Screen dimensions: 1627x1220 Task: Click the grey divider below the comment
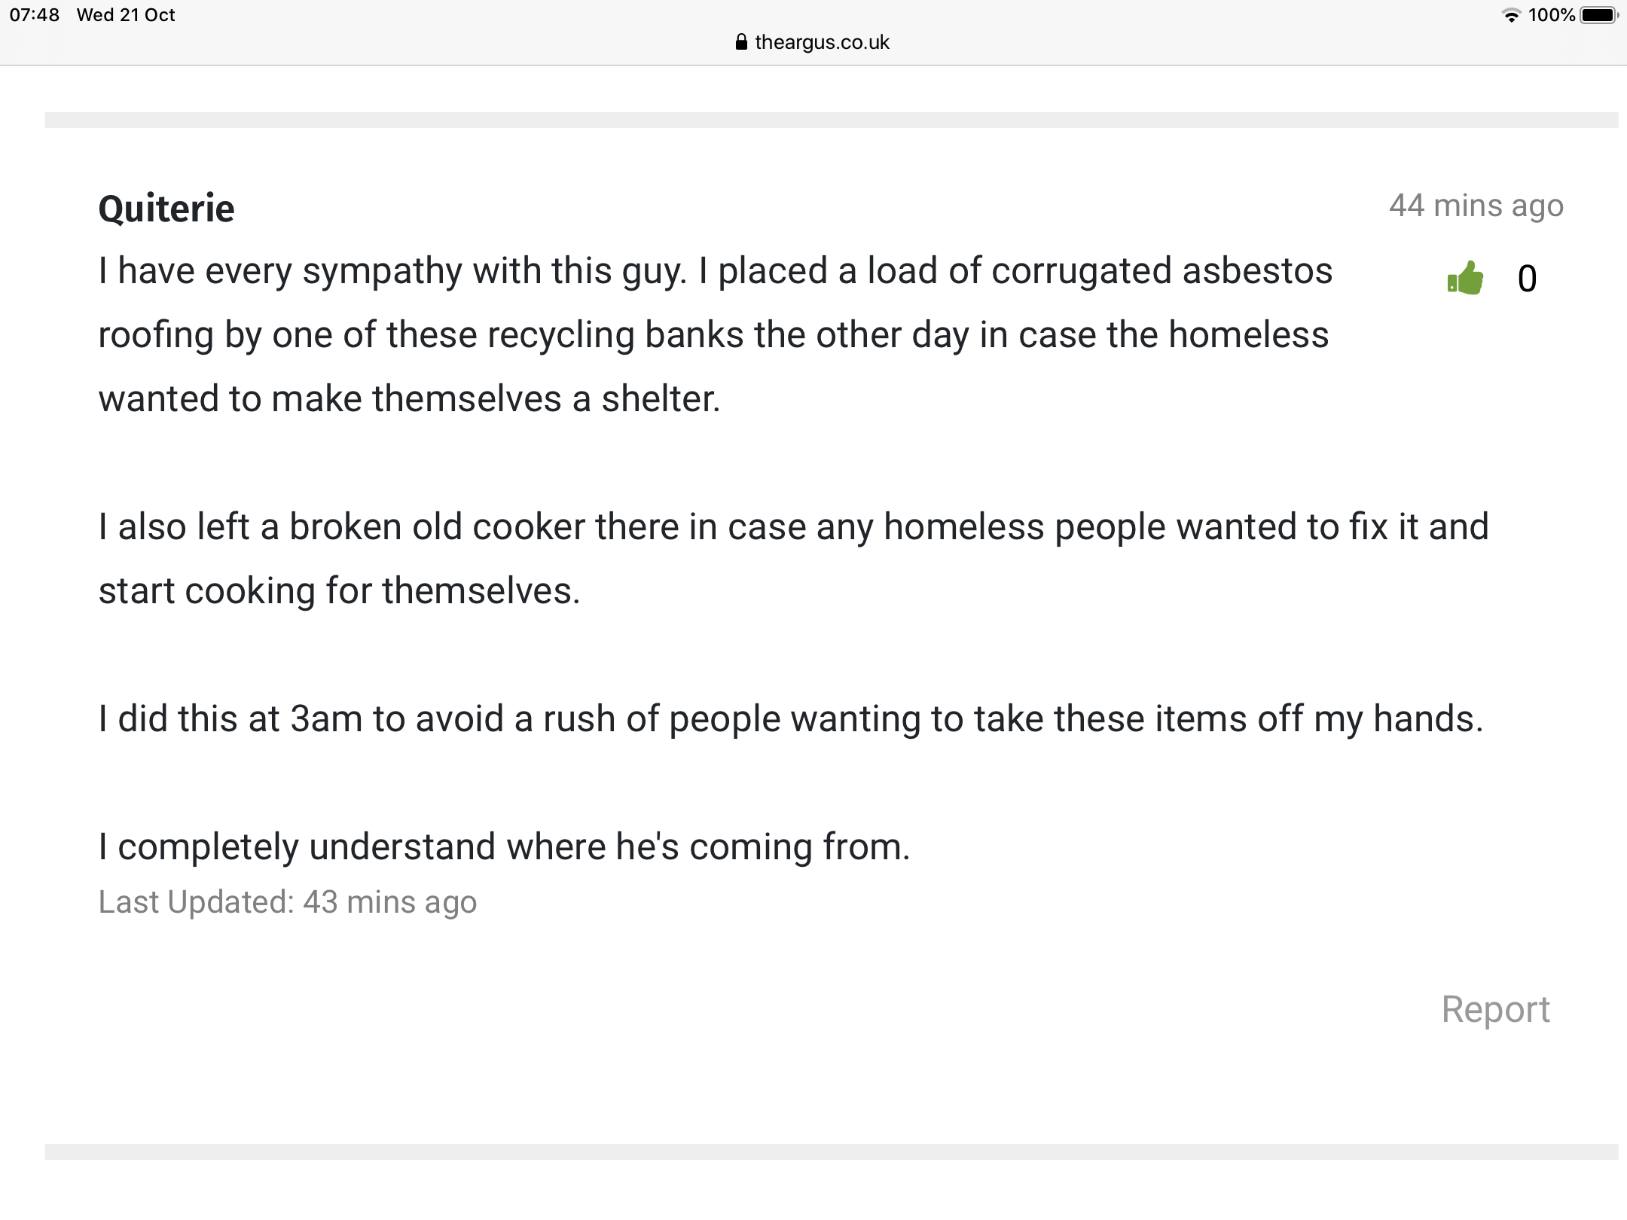point(831,1151)
